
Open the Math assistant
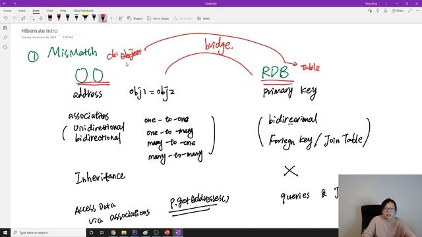point(204,18)
